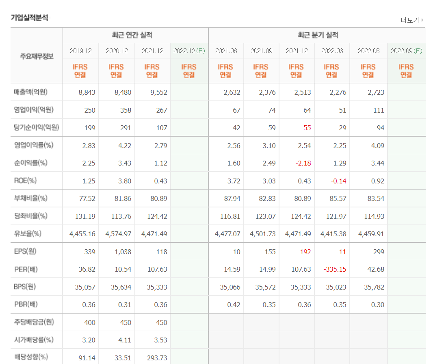Screen dimensions: 433x364
Task: Click the 4,415.38 reserve ratio value
Action: click(x=333, y=234)
